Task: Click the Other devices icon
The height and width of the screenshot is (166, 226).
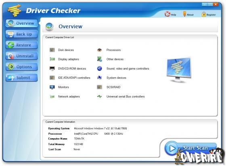Action: 100,59
